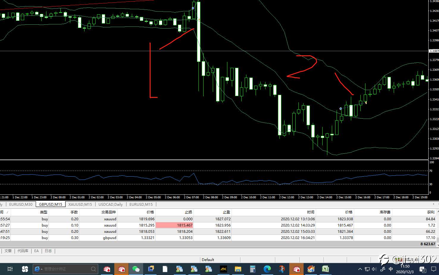The image size is (439, 275).
Task: Select the 日志 terminal tab
Action: [48, 251]
